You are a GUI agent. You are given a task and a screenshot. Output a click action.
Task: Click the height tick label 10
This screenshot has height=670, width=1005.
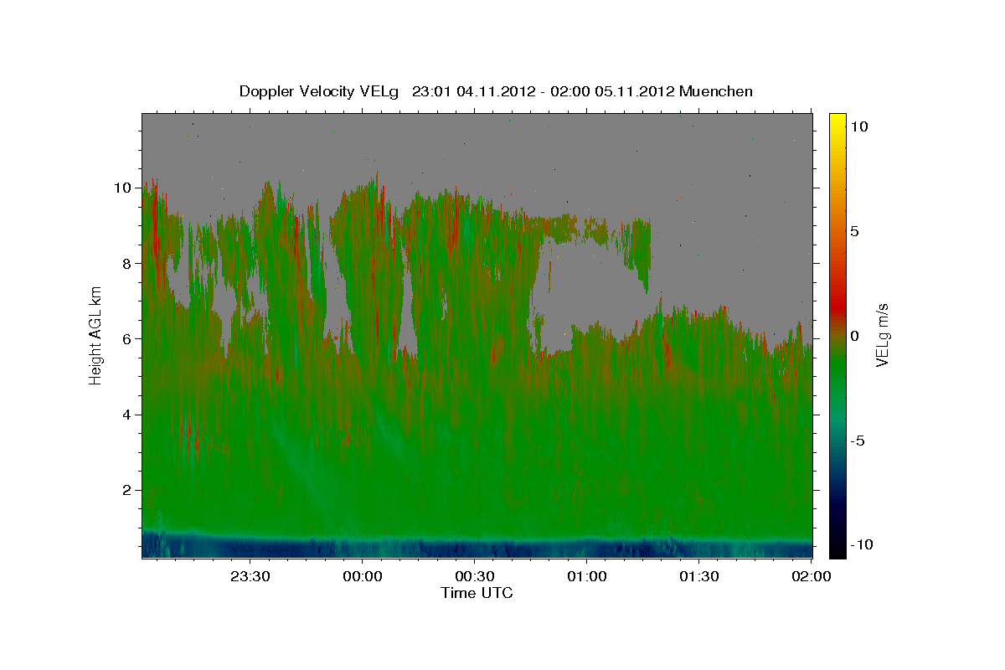pos(122,188)
